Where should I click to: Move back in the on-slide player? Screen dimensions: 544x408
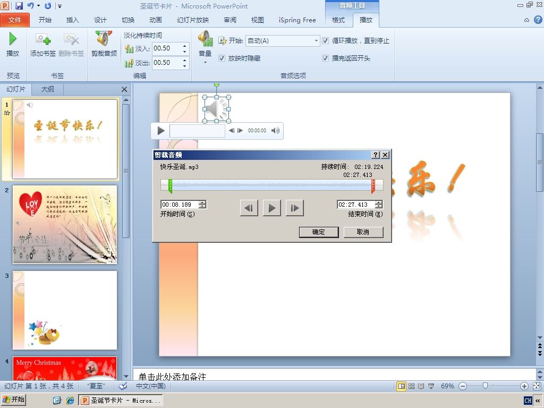tap(232, 131)
